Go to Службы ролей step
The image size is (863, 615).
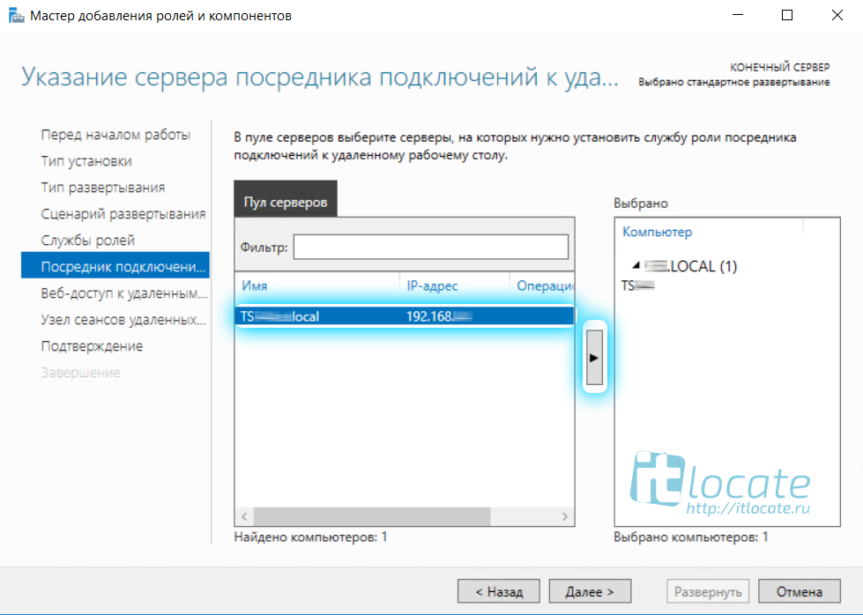[88, 241]
